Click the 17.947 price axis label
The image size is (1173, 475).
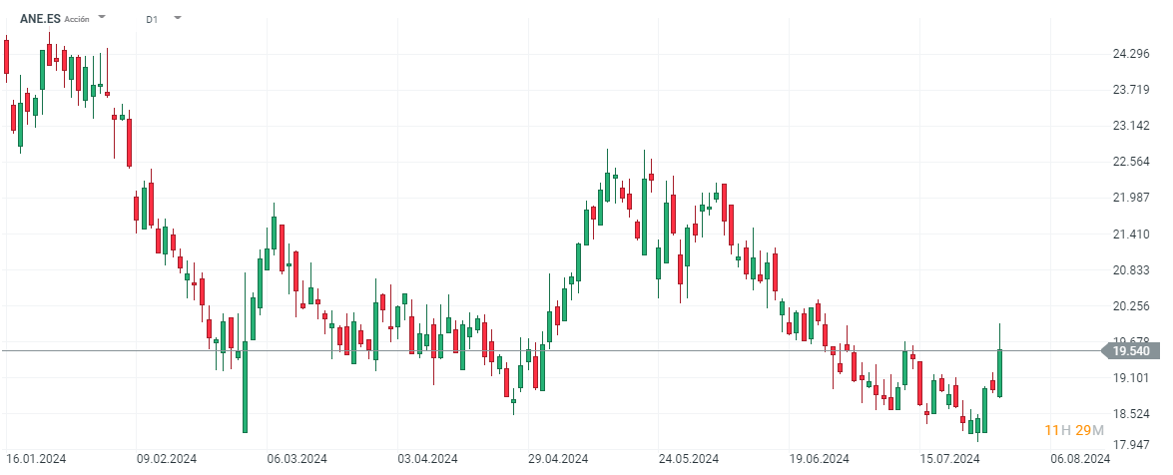coord(1131,445)
